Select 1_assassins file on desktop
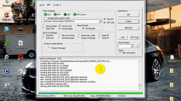 tap(20, 45)
